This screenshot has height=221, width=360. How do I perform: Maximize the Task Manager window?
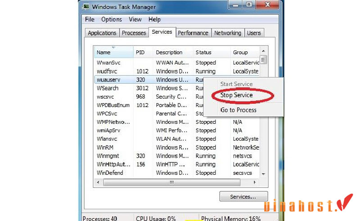(x=249, y=5)
